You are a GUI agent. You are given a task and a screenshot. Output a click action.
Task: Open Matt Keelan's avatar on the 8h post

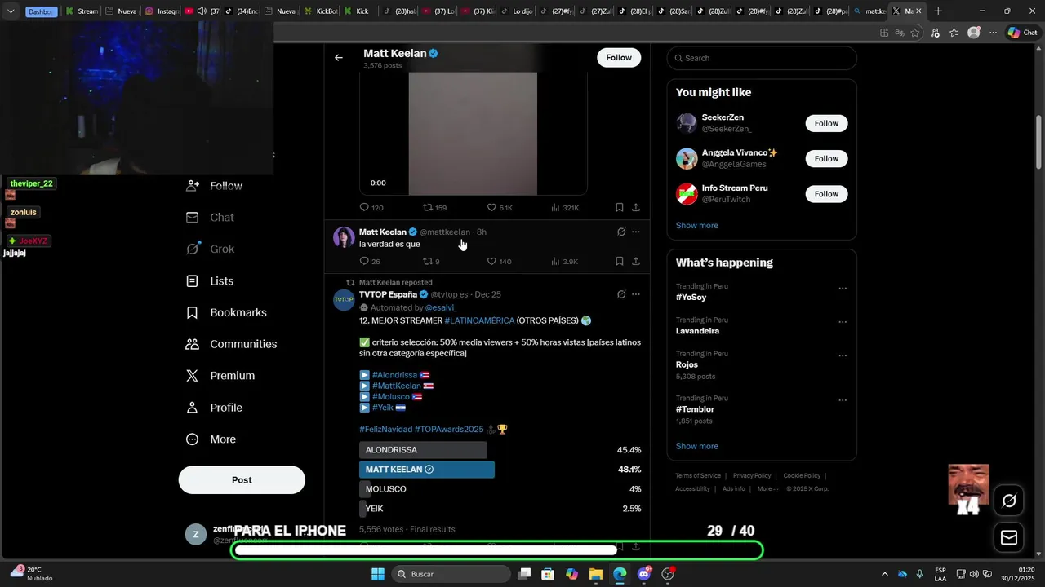click(x=344, y=237)
